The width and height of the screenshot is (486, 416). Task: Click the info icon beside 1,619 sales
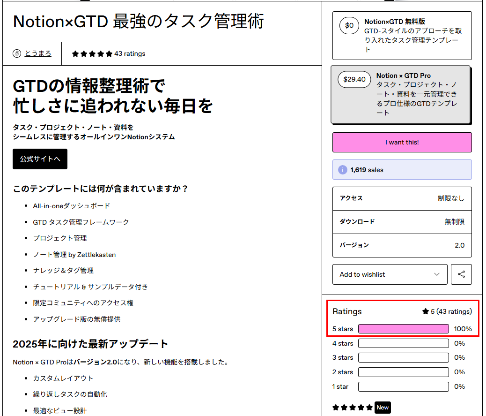tap(342, 170)
